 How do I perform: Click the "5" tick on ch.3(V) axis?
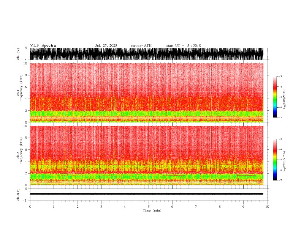[26, 189]
